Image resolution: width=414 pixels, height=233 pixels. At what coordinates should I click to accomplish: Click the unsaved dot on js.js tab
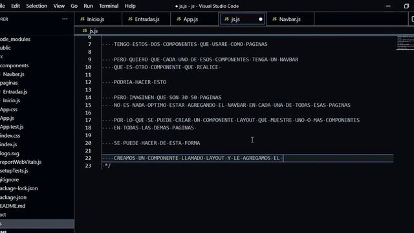261,19
